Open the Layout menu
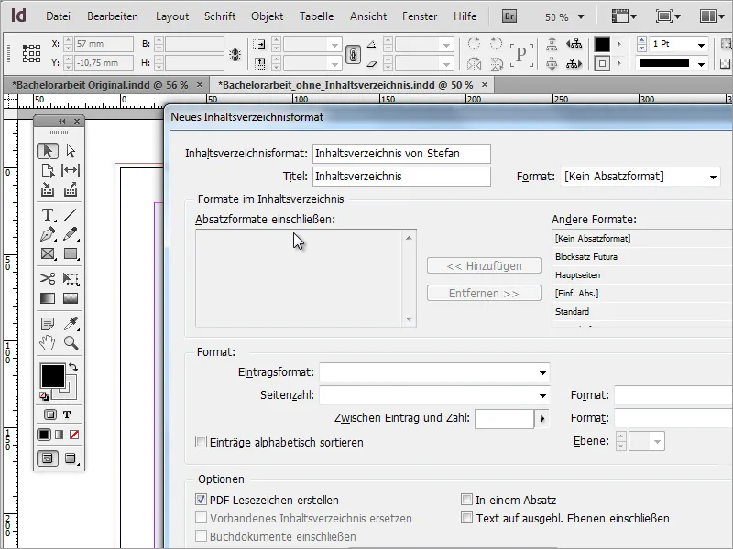Screen dimensions: 733x549 [172, 16]
